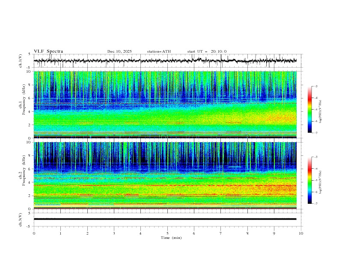The width and height of the screenshot is (339, 262).
Task: Pick the lower ch.2 PSD color bar
Action: pos(309,180)
